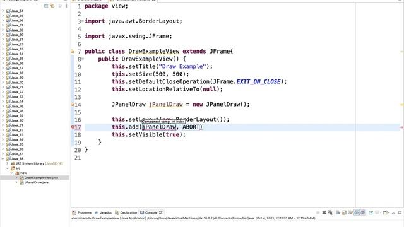Select the Java_64 project
This screenshot has width=404, height=227.
17,54
